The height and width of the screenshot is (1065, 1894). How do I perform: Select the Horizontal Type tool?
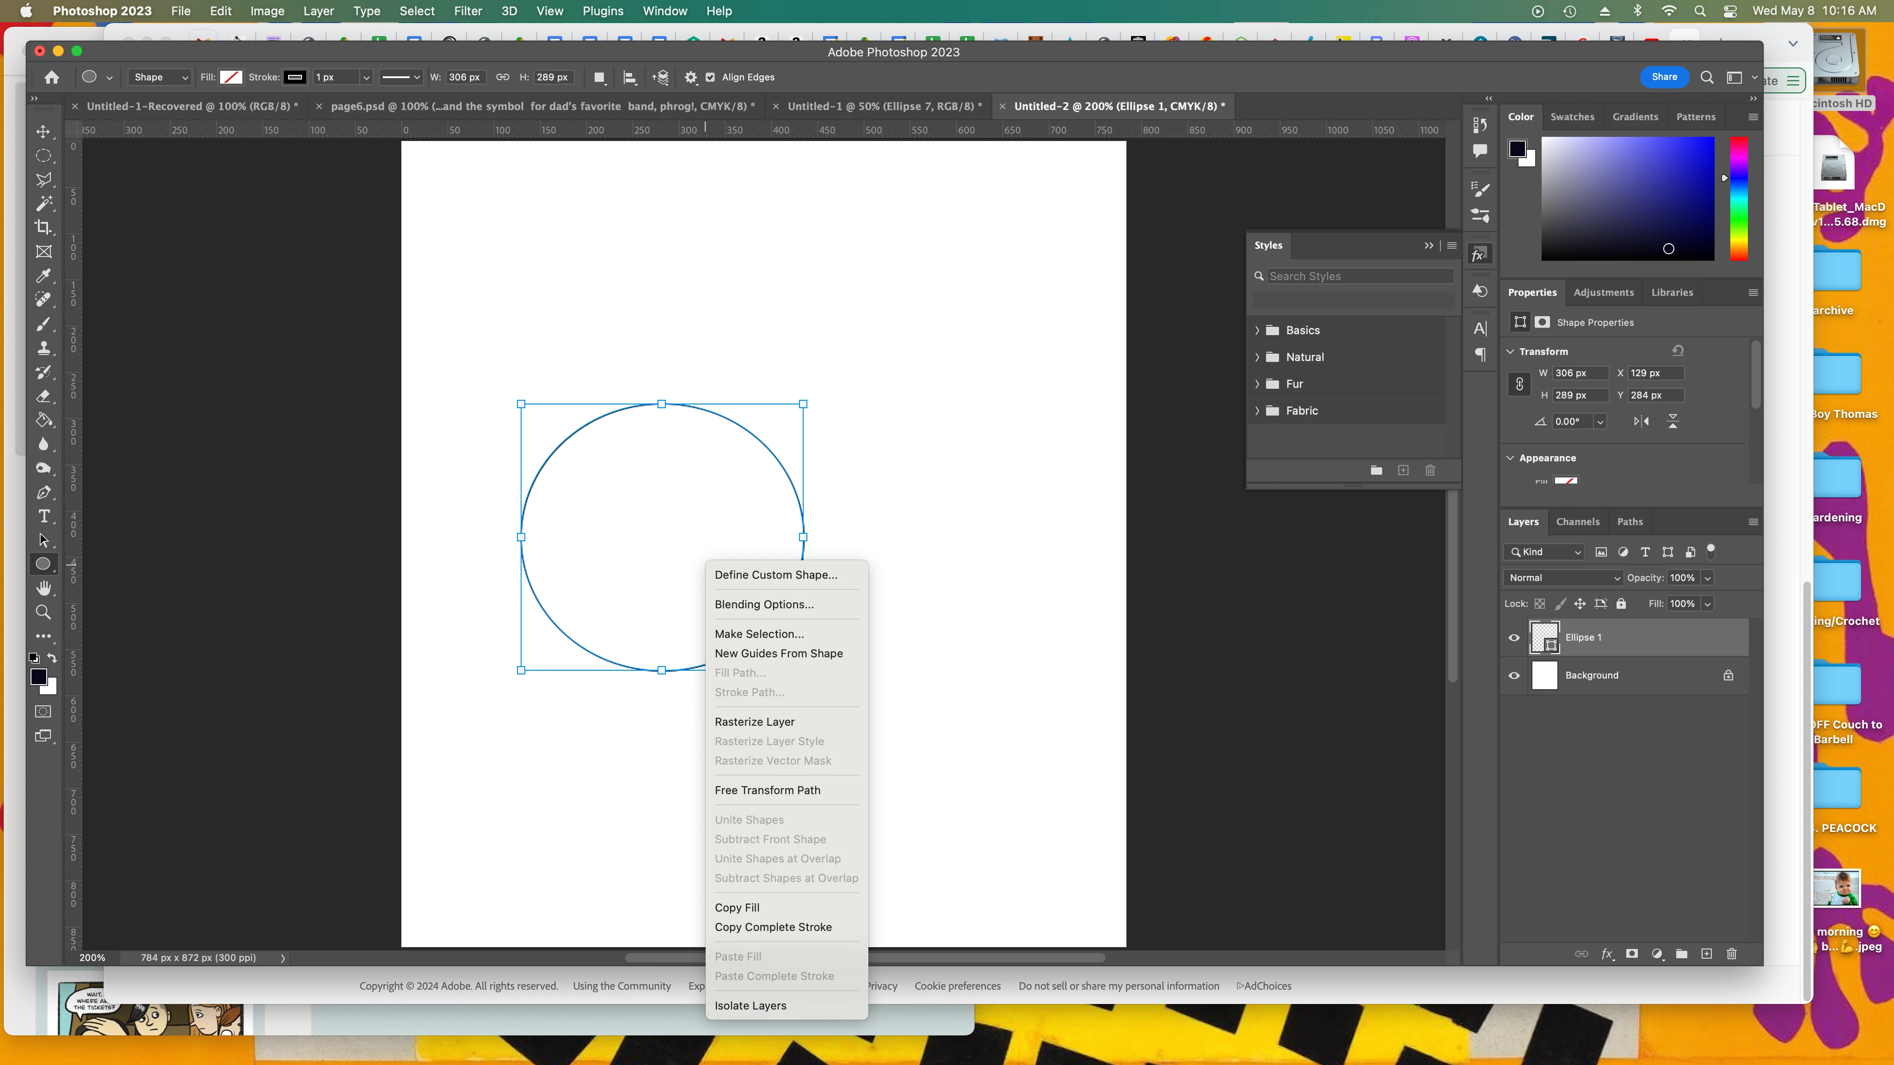[43, 516]
